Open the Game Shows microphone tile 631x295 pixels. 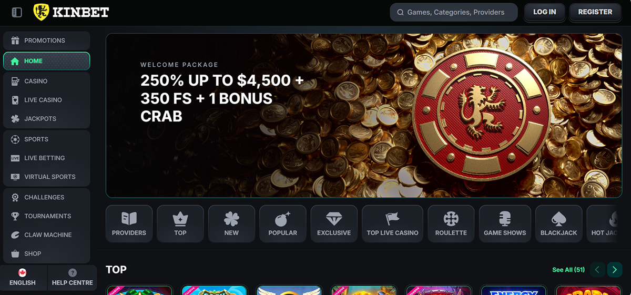(505, 223)
